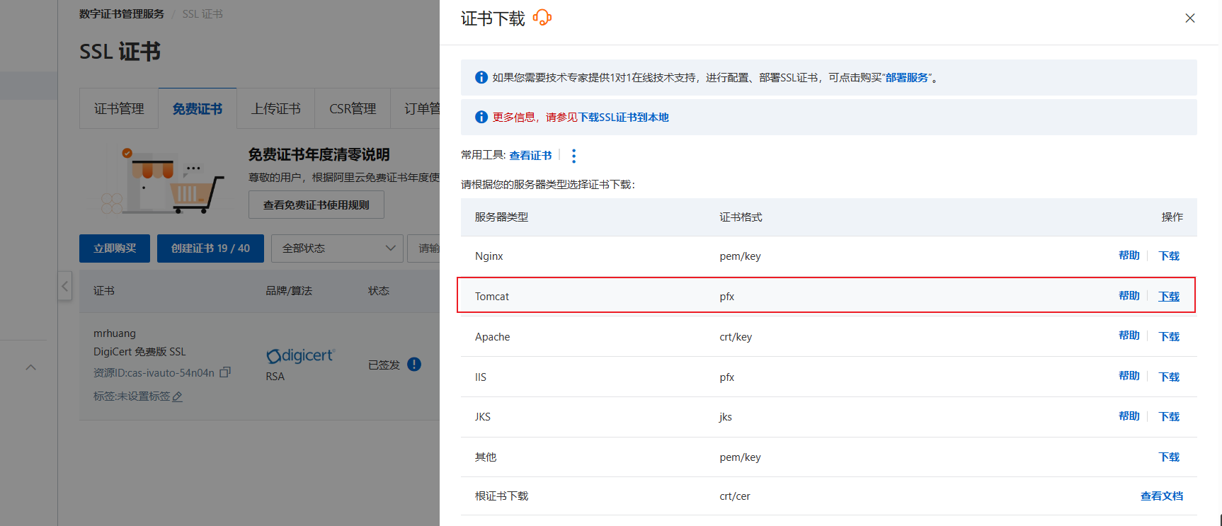
Task: Copy the resource ID cas-ivauto-54n04n
Action: pyautogui.click(x=225, y=372)
